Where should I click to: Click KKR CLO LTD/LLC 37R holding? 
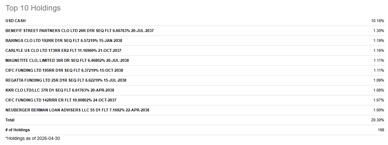(x=60, y=90)
